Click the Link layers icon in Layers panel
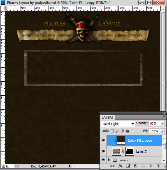Image resolution: width=167 pixels, height=170 pixels. [x=112, y=166]
